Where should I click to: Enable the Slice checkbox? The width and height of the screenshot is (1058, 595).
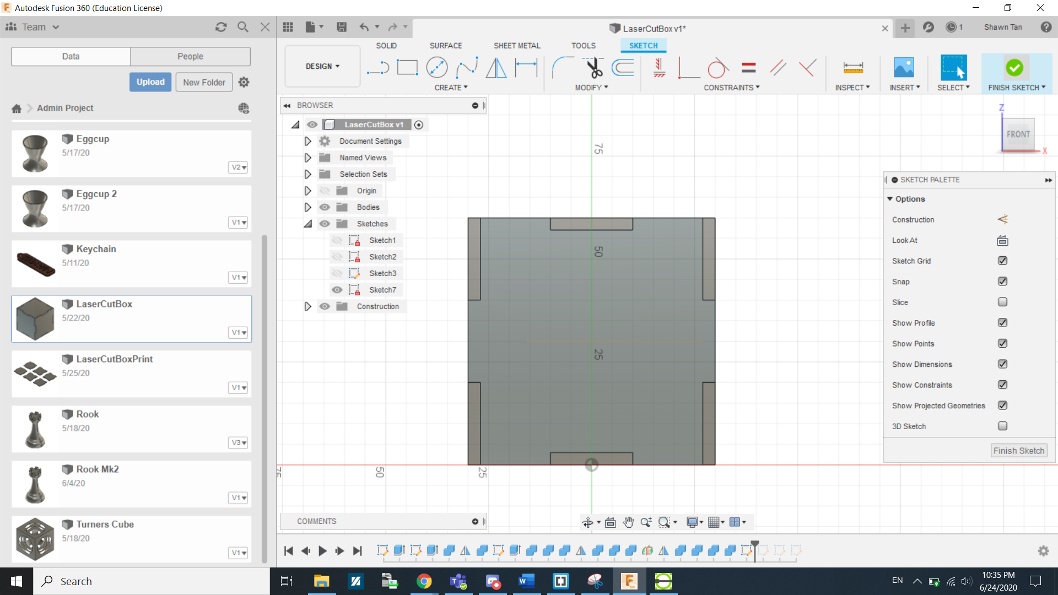point(1002,302)
